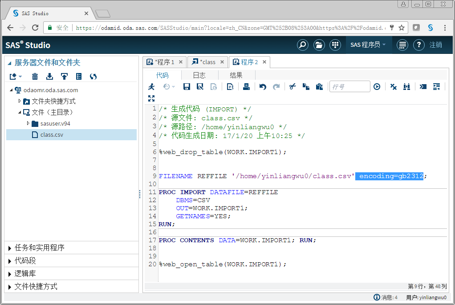Cut the selected code
This screenshot has width=455, height=305.
[x=292, y=86]
